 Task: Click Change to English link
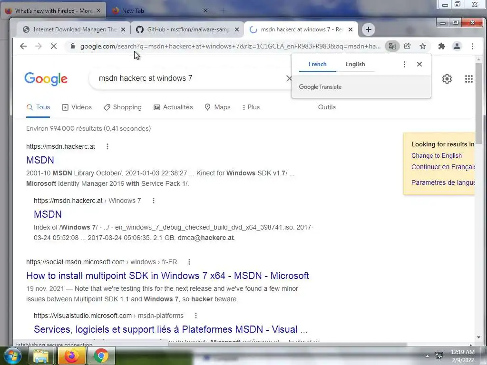pos(437,156)
